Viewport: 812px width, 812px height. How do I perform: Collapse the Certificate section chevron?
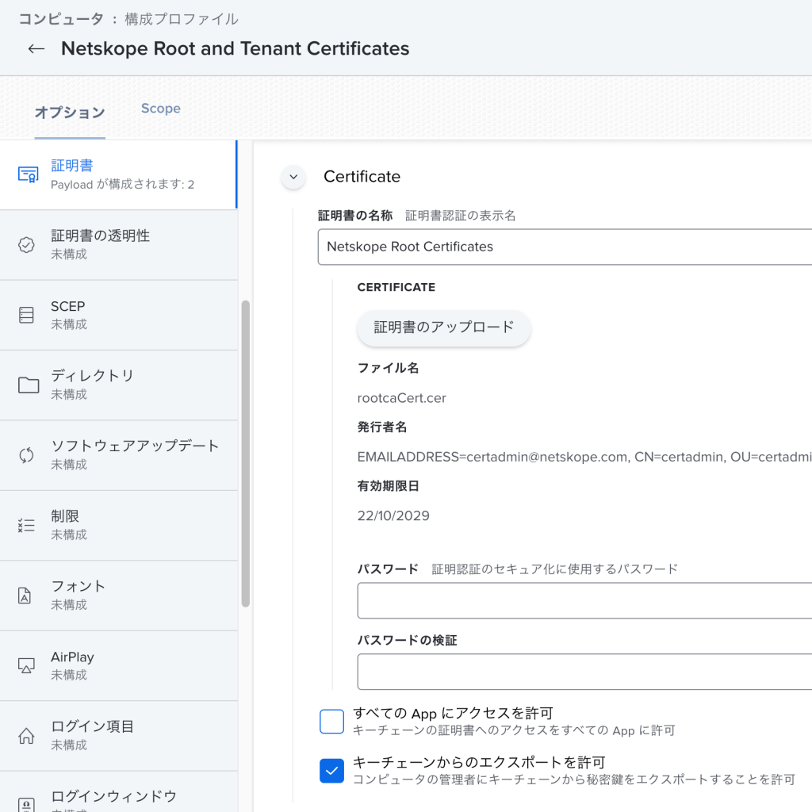[x=293, y=177]
